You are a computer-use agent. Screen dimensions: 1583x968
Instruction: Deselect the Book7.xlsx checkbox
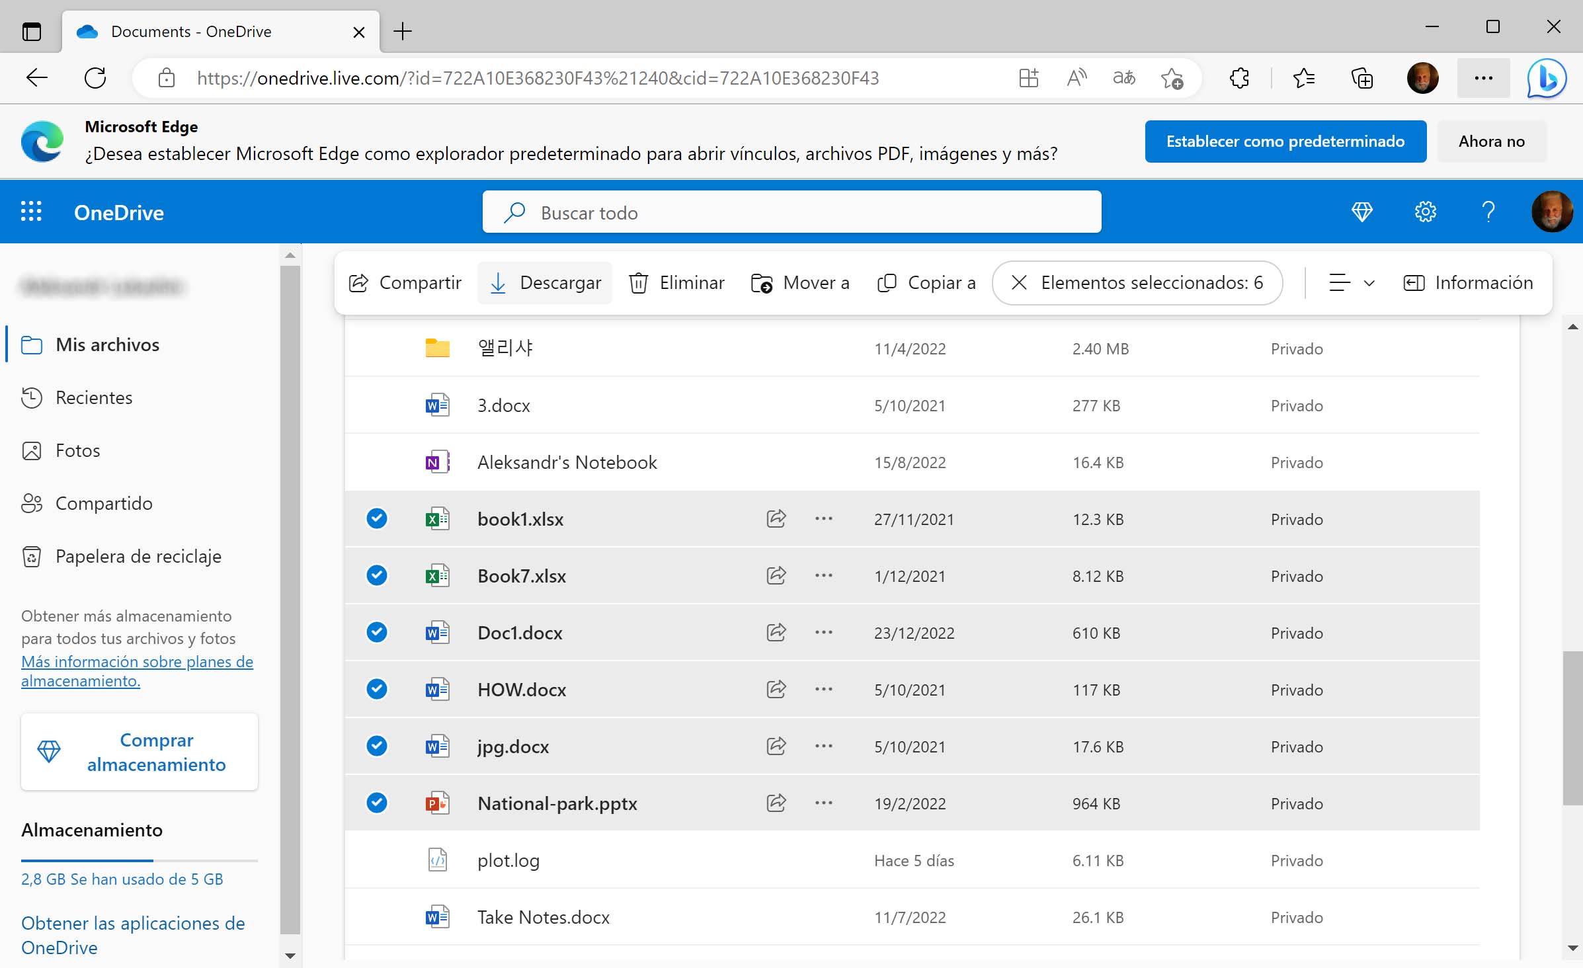pos(377,575)
